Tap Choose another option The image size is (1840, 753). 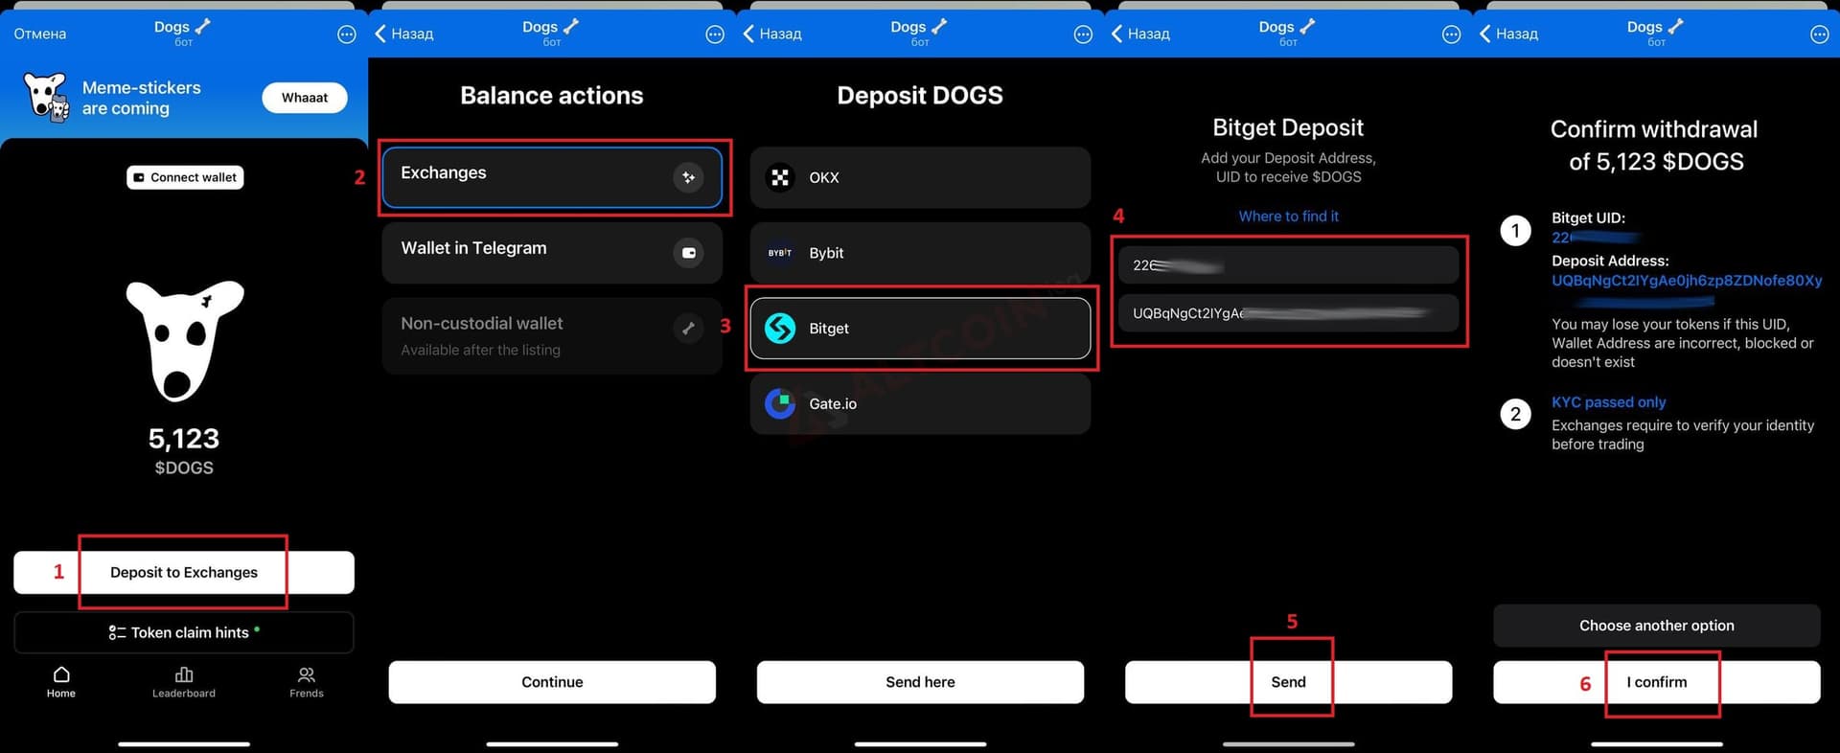(1657, 626)
